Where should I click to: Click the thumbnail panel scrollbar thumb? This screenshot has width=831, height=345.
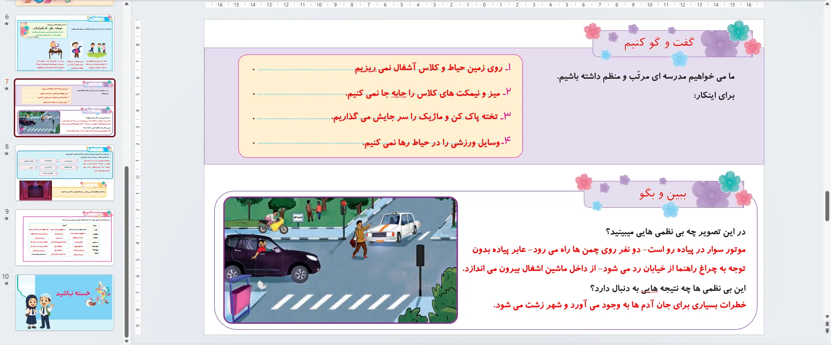(x=126, y=252)
